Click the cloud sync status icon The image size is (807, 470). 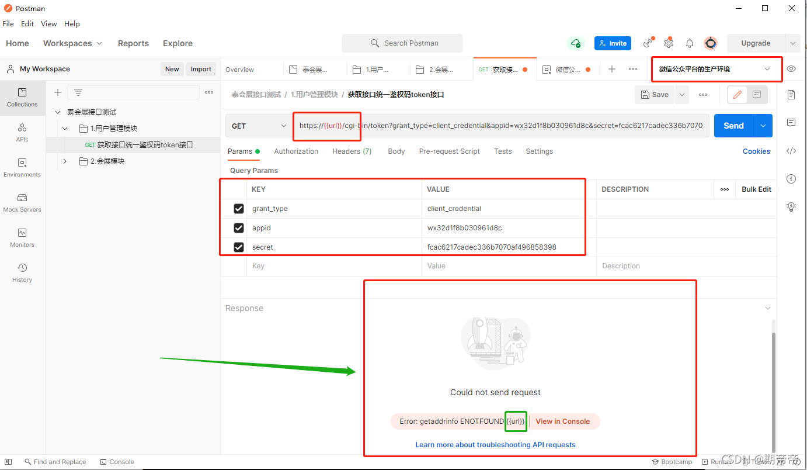click(x=576, y=43)
